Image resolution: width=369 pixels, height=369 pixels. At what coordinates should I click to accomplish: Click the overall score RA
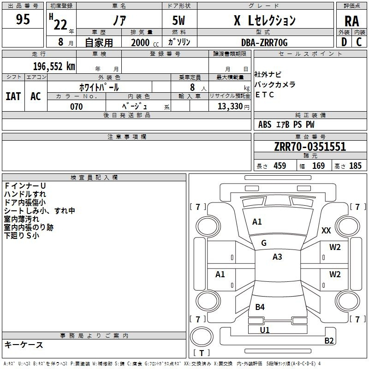[352, 21]
